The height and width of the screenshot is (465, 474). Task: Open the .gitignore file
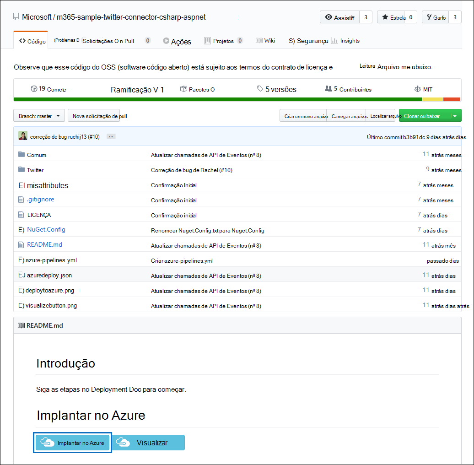coord(41,199)
